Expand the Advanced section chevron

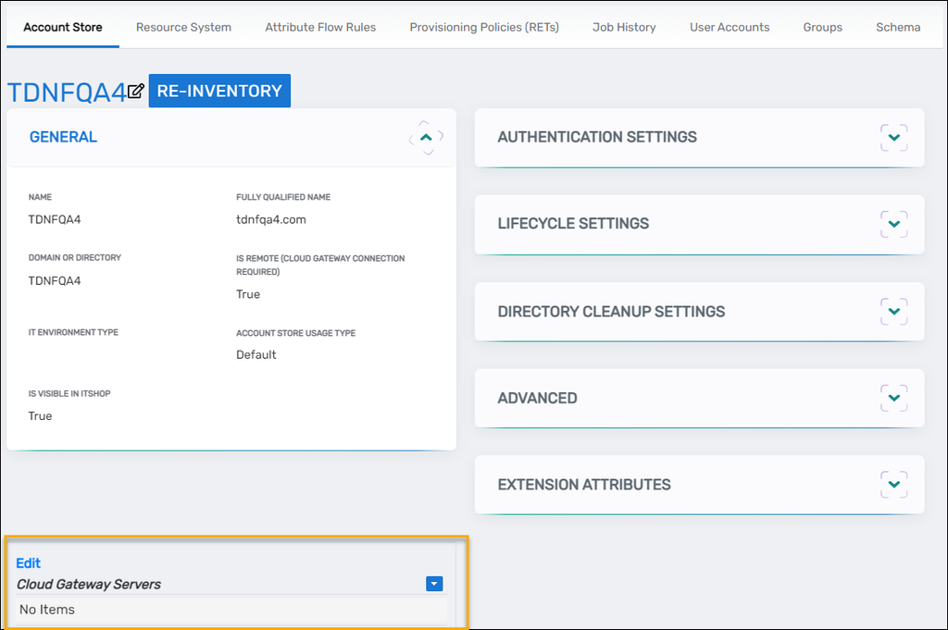[x=893, y=398]
